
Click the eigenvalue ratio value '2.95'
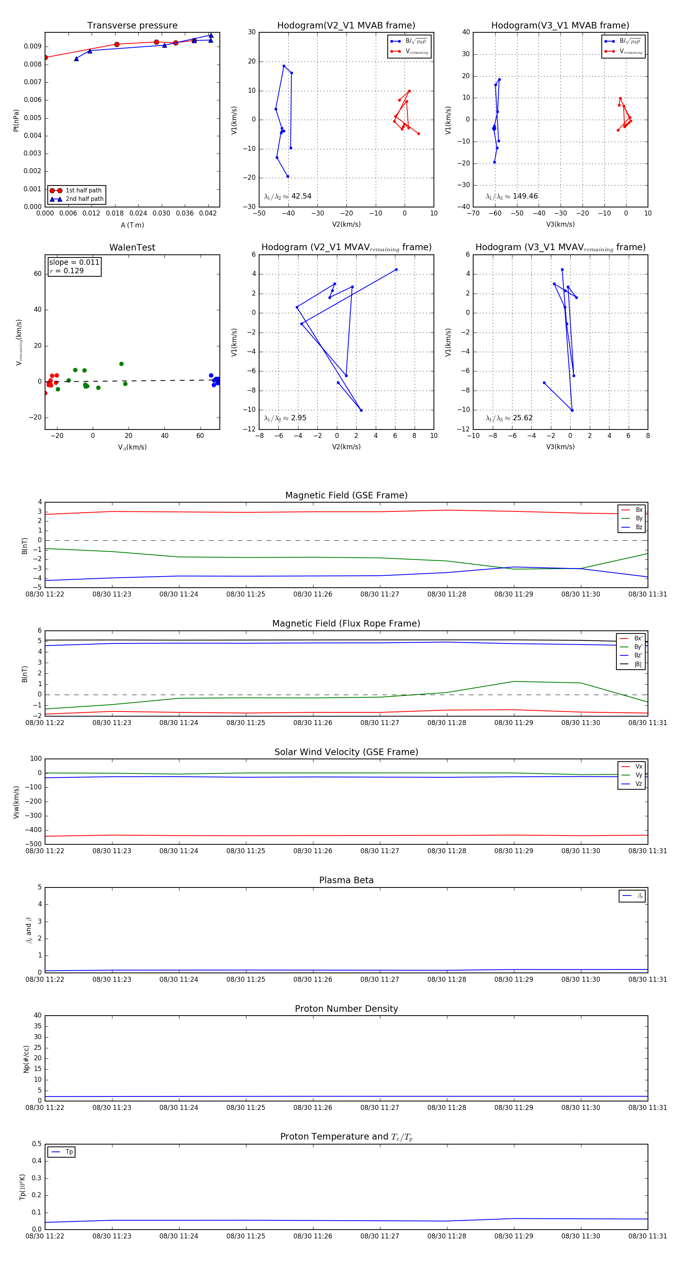tap(299, 418)
